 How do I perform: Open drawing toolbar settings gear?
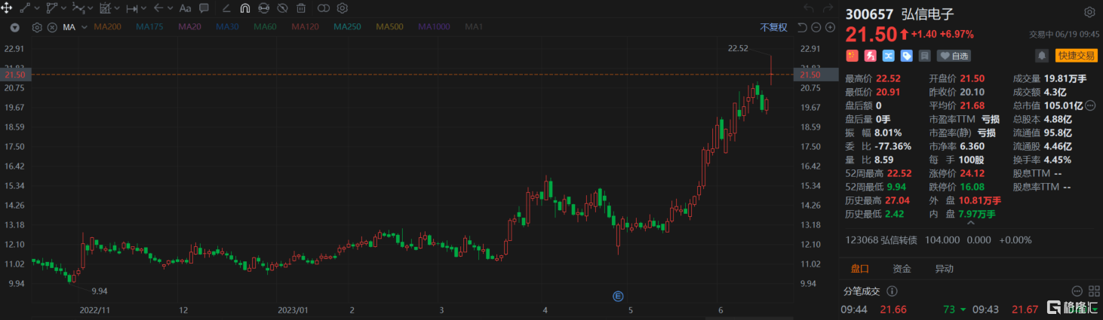pos(342,8)
